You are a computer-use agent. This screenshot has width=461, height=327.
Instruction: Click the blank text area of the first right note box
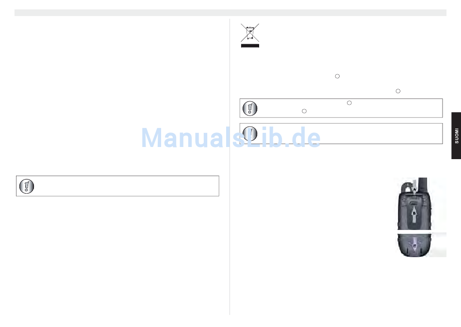[x=350, y=108]
